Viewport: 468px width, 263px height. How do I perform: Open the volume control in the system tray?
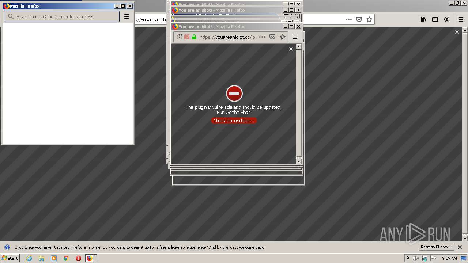[x=415, y=258]
